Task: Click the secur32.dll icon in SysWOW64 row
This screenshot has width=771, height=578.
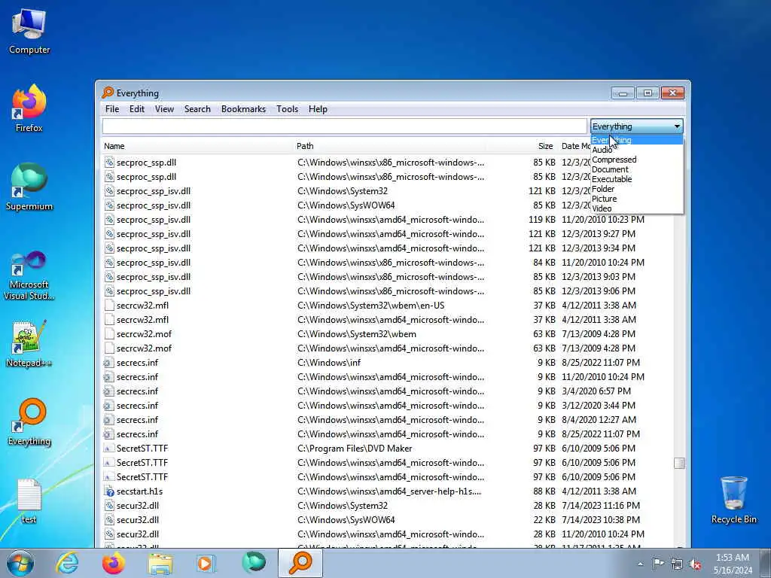Action: [109, 519]
